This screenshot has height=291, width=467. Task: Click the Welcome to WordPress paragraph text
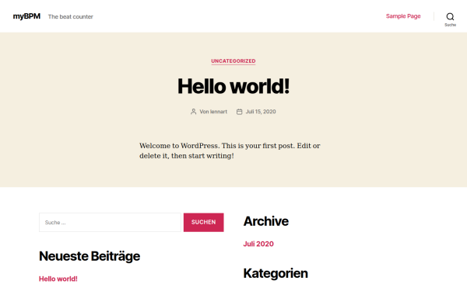pos(230,151)
